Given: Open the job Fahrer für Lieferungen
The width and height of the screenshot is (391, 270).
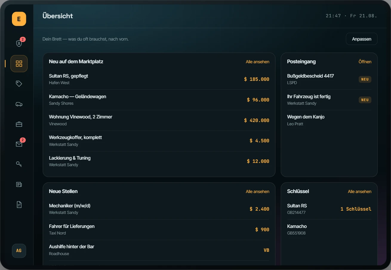Looking at the screenshot, I should [x=159, y=230].
